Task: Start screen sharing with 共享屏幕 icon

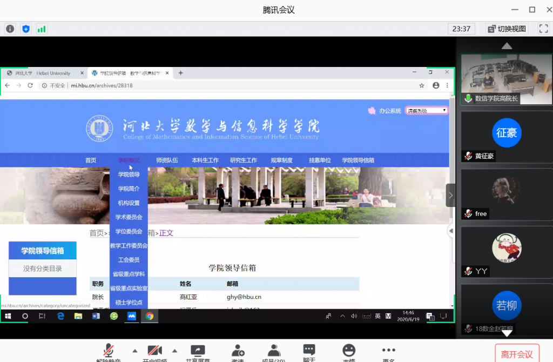Action: [198, 350]
